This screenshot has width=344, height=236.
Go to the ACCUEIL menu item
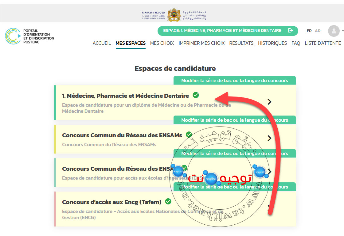pos(102,43)
